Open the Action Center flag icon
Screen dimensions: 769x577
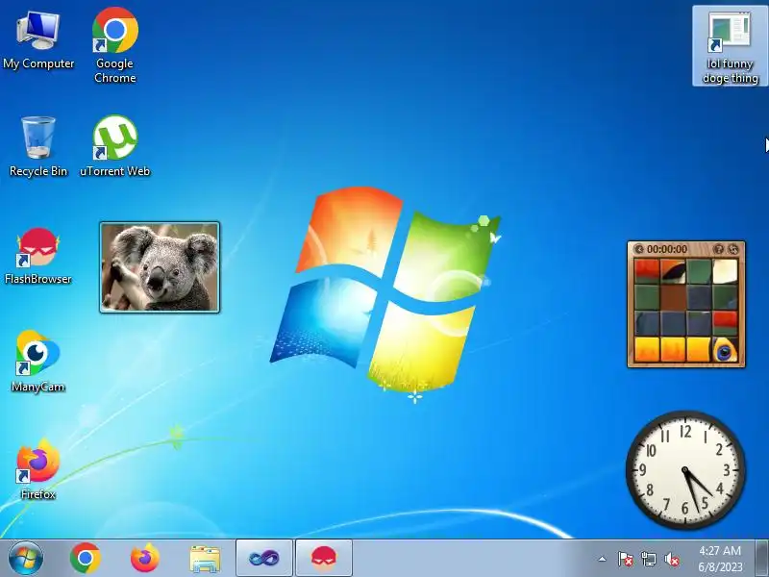coord(626,559)
